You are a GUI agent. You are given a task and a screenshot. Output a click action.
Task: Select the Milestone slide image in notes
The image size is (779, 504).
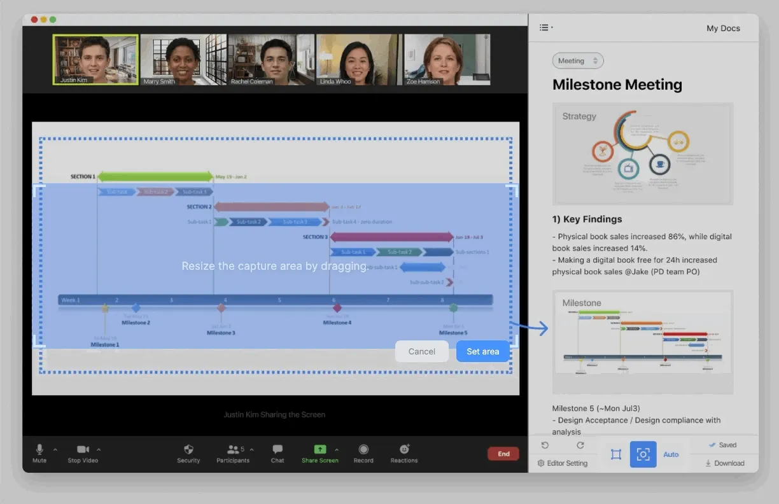(x=643, y=342)
